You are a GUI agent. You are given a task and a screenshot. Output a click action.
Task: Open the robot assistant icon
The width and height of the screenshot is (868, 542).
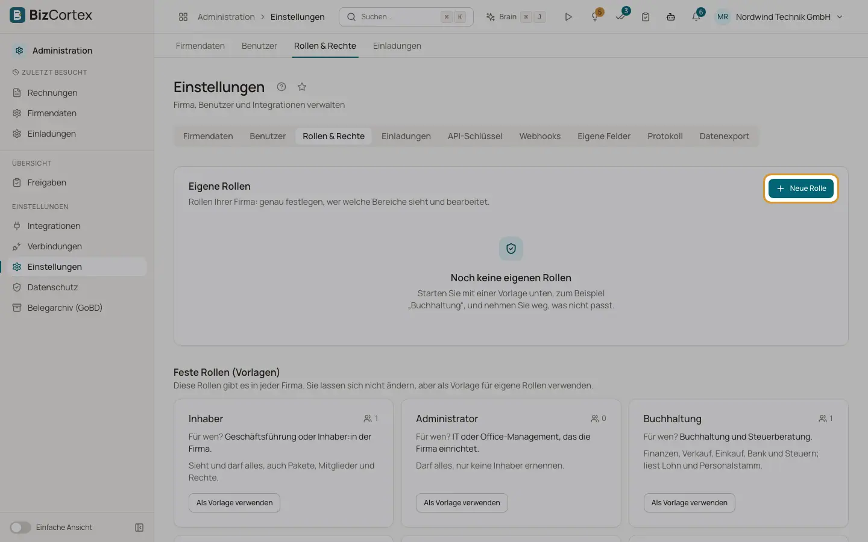[671, 17]
